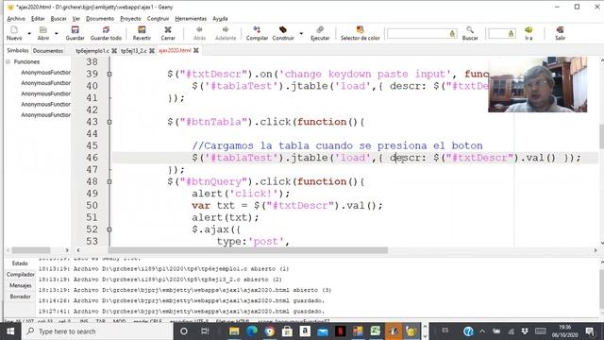Close the document with Cerrar
This screenshot has height=340, width=604.
point(168,33)
